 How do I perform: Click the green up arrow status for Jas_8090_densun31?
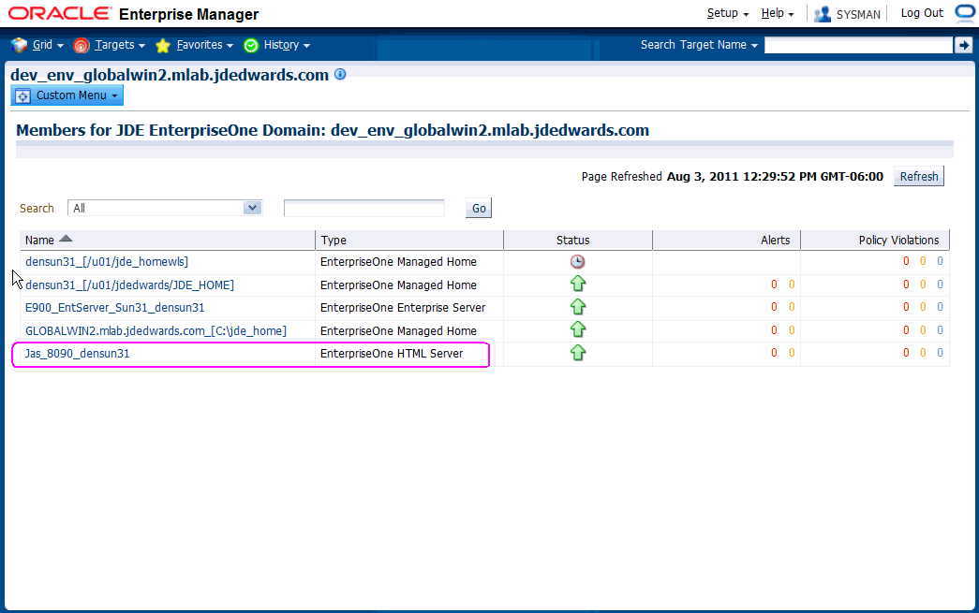click(x=578, y=353)
